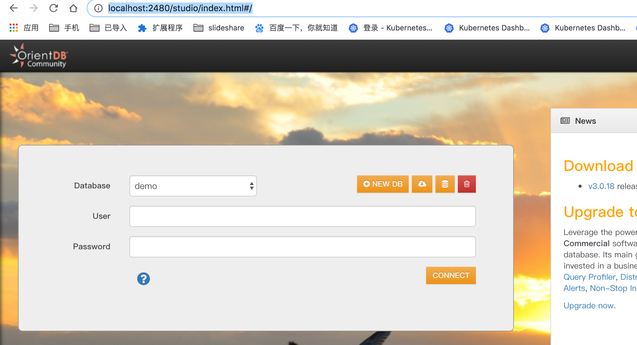The width and height of the screenshot is (637, 345).
Task: Click the Database field label
Action: tap(92, 186)
